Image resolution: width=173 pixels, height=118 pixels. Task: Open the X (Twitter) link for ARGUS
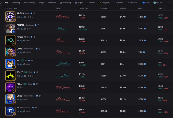click(x=22, y=17)
